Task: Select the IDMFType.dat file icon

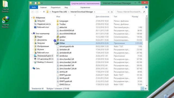Action: tap(58, 75)
